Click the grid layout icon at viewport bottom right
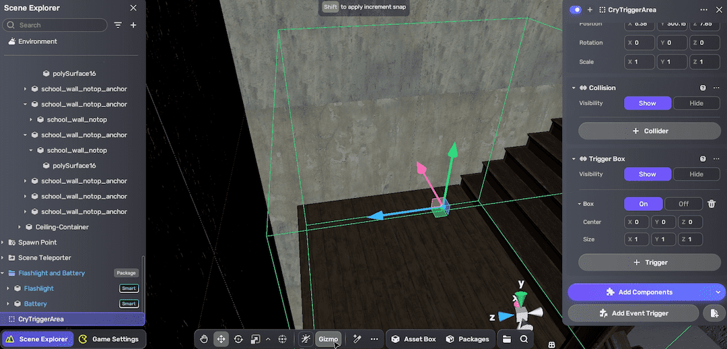Image resolution: width=727 pixels, height=349 pixels. [x=552, y=345]
